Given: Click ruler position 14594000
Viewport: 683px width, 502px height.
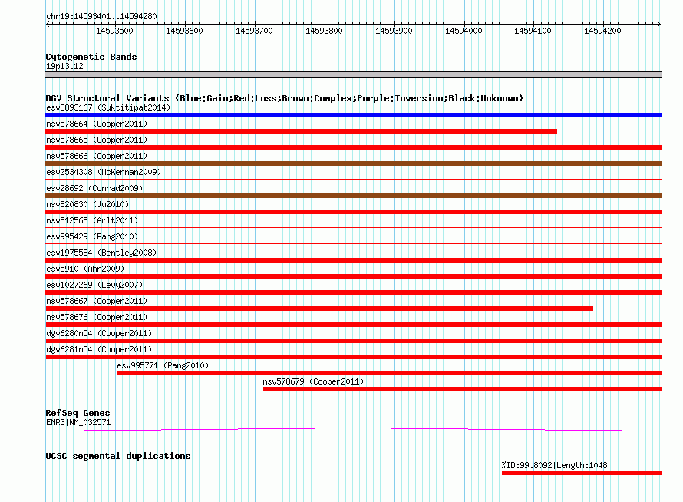Looking at the screenshot, I should point(464,31).
